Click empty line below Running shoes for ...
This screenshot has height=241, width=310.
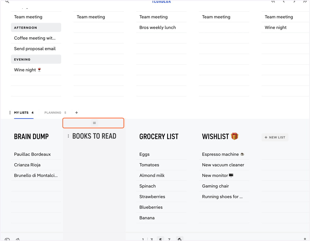[x=224, y=207]
